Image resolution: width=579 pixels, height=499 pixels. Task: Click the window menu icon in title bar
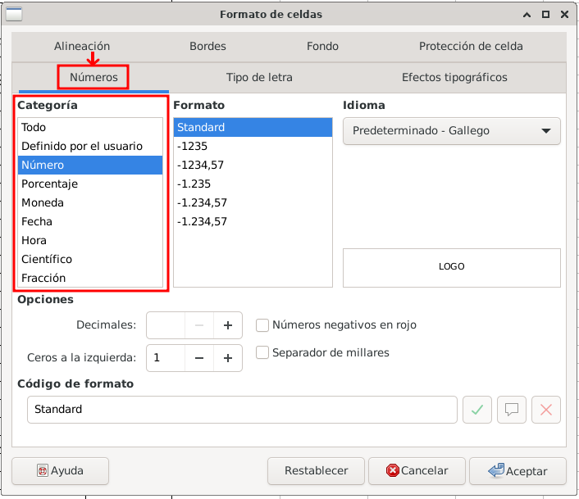tap(14, 15)
